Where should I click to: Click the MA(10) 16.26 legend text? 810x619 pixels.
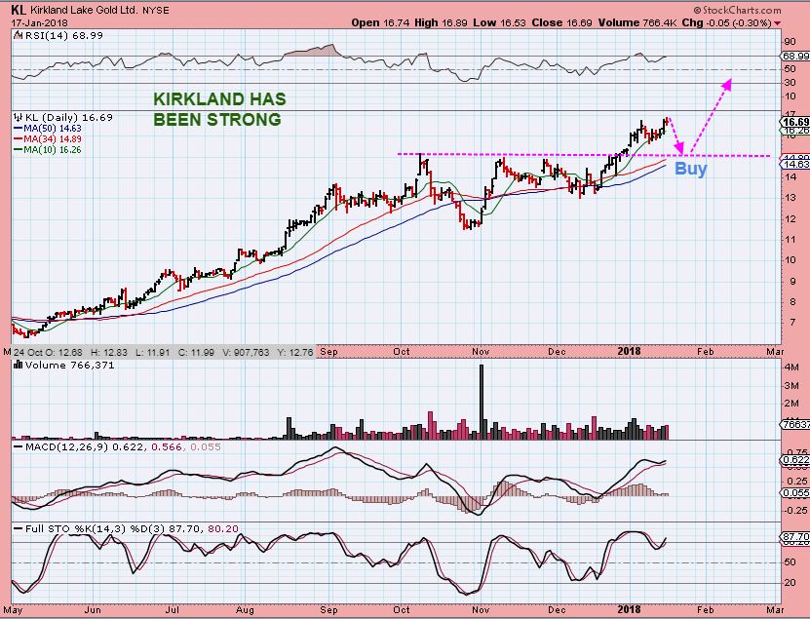(x=53, y=150)
